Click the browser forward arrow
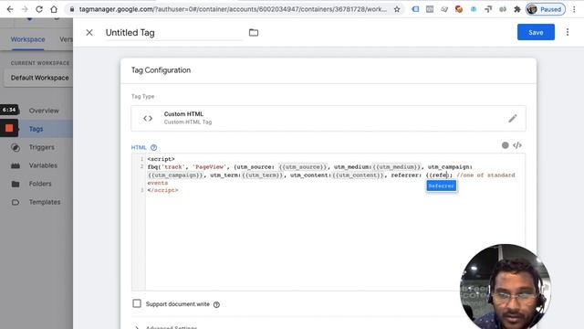Screen dimensions: 584x329 coord(25,9)
